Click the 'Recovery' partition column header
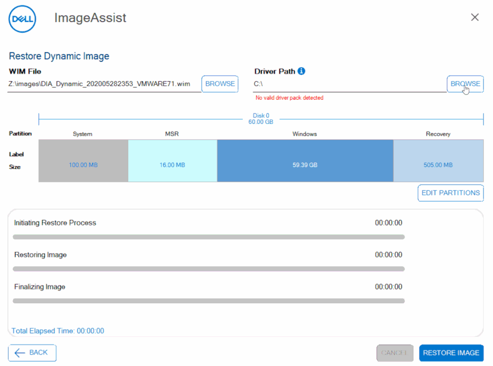This screenshot has height=366, width=493. (x=438, y=134)
